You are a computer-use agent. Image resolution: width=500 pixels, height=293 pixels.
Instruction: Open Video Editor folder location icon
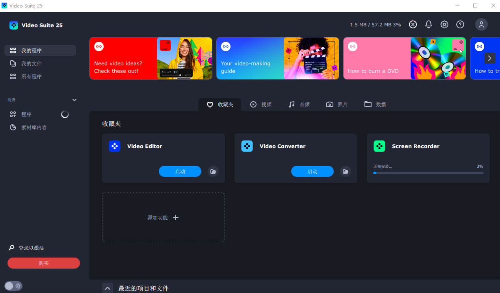[x=213, y=171]
